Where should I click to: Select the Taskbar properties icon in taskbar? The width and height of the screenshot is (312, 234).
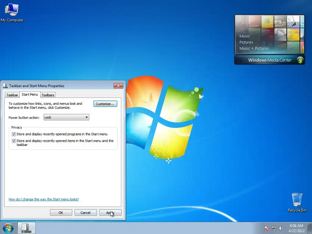27,228
